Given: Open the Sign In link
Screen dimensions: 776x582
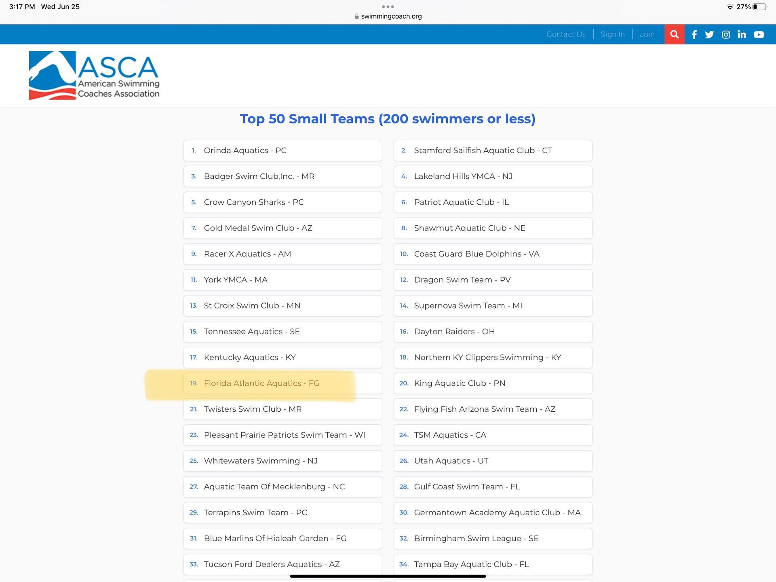Looking at the screenshot, I should pyautogui.click(x=612, y=34).
